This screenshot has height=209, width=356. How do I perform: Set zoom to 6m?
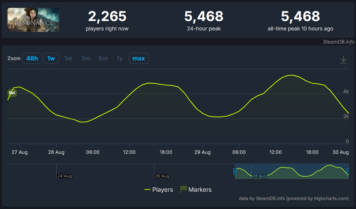click(x=103, y=59)
